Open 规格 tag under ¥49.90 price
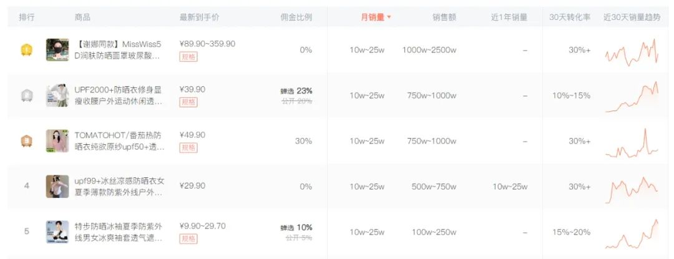The width and height of the screenshot is (674, 259). [188, 147]
